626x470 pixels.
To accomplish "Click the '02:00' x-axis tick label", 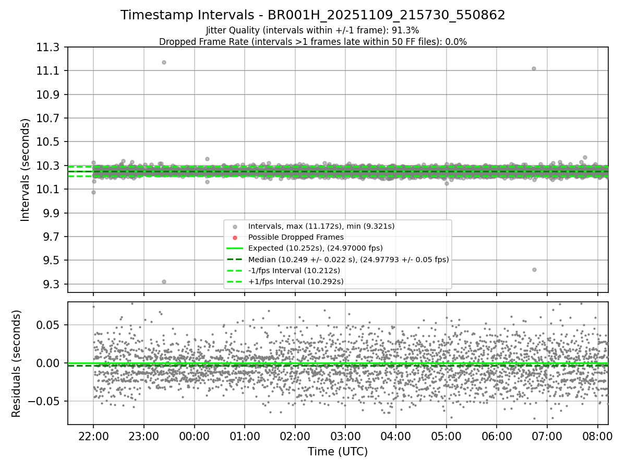I will click(295, 436).
